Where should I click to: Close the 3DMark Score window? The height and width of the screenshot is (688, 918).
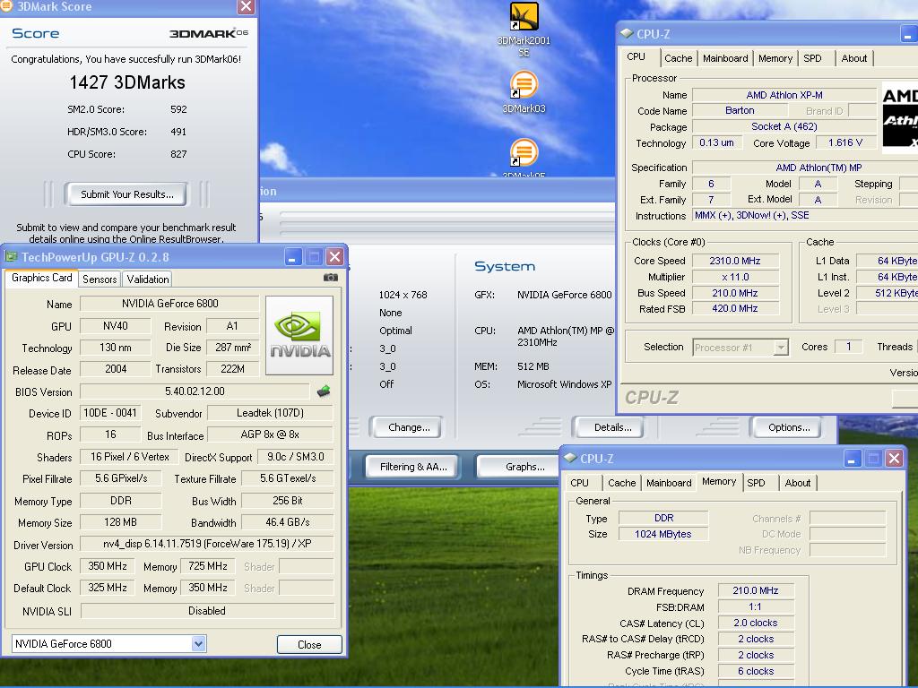tap(246, 6)
